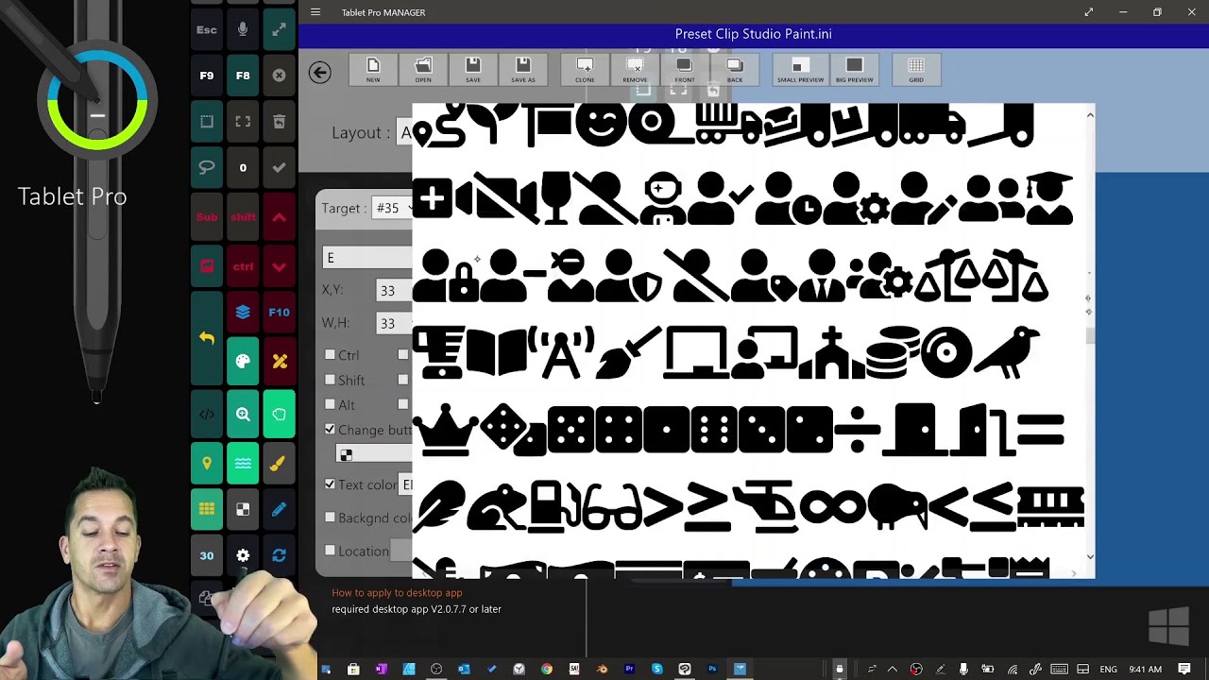1209x680 pixels.
Task: Click the red shift pad button
Action: click(243, 217)
